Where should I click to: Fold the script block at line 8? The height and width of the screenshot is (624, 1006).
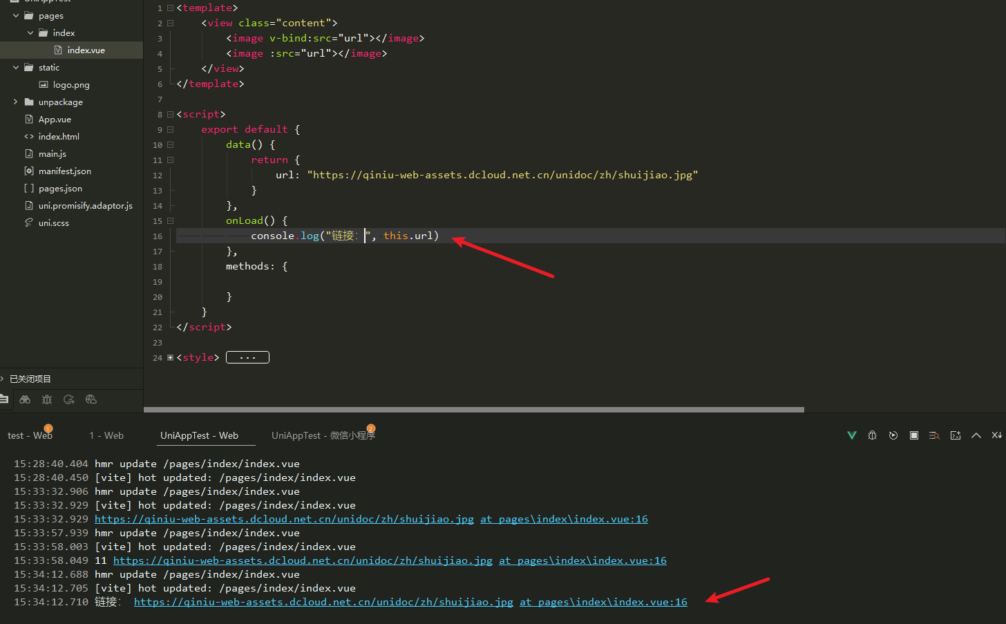[x=170, y=114]
